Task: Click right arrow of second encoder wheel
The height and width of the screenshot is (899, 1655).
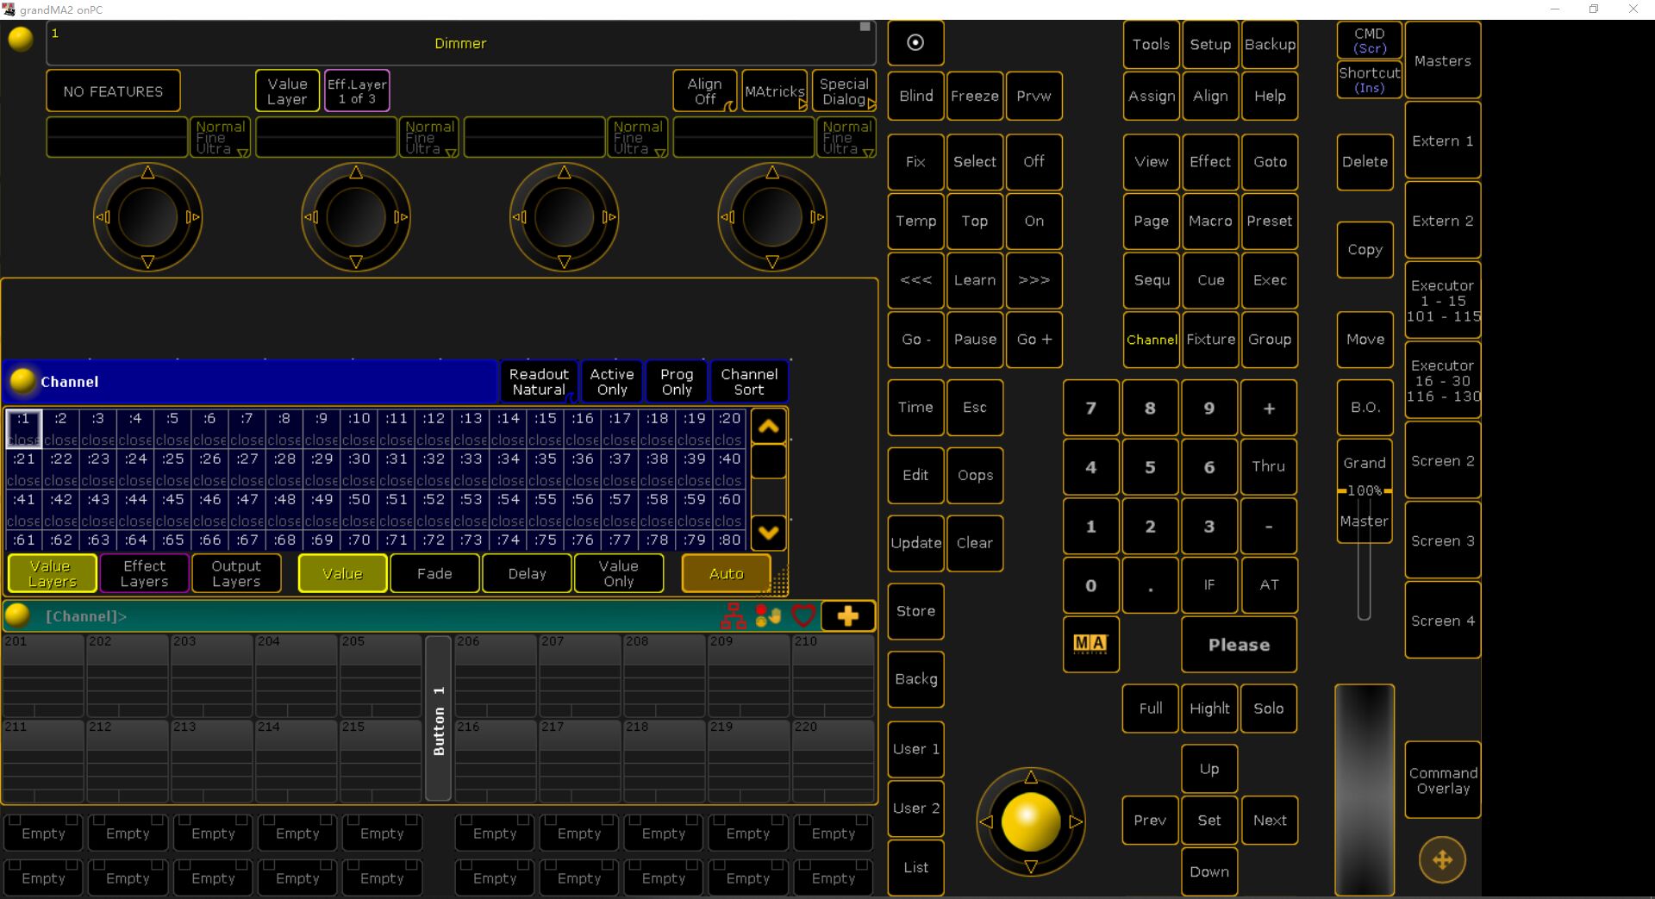Action: [401, 217]
